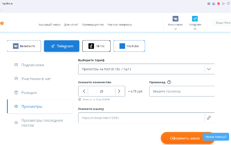Open Вконтакте icon in header
231x145 pixels.
pos(175,19)
